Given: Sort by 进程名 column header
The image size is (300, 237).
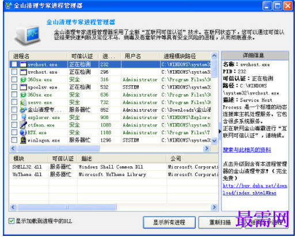Looking at the screenshot, I should (39, 56).
